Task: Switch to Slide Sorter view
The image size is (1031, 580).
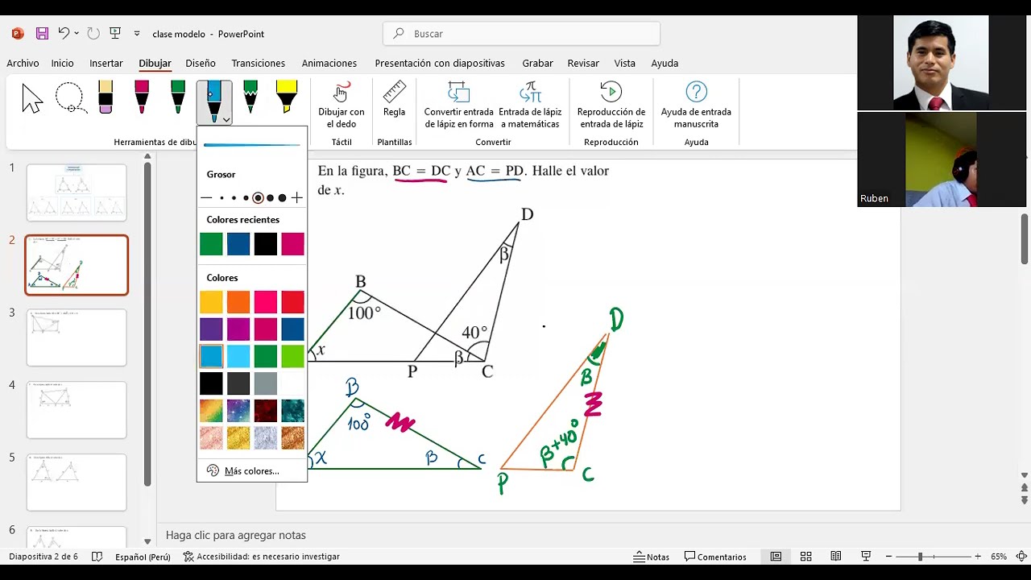Action: click(805, 557)
